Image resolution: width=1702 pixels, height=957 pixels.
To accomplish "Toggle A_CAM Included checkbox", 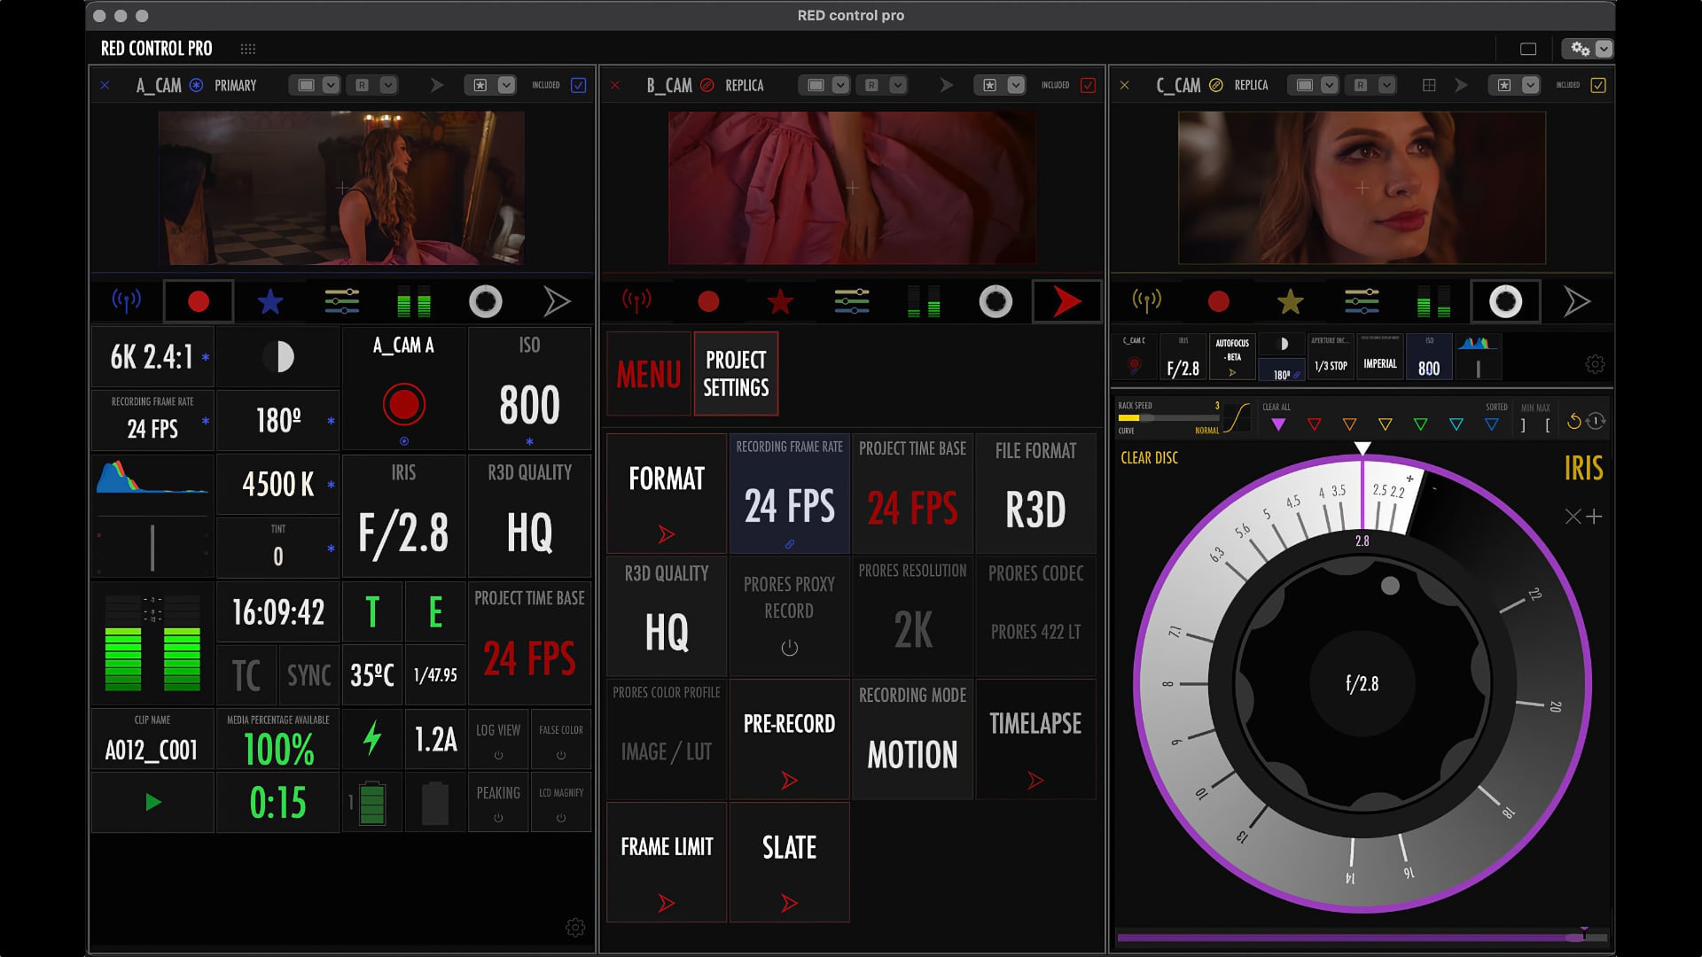I will pos(578,85).
